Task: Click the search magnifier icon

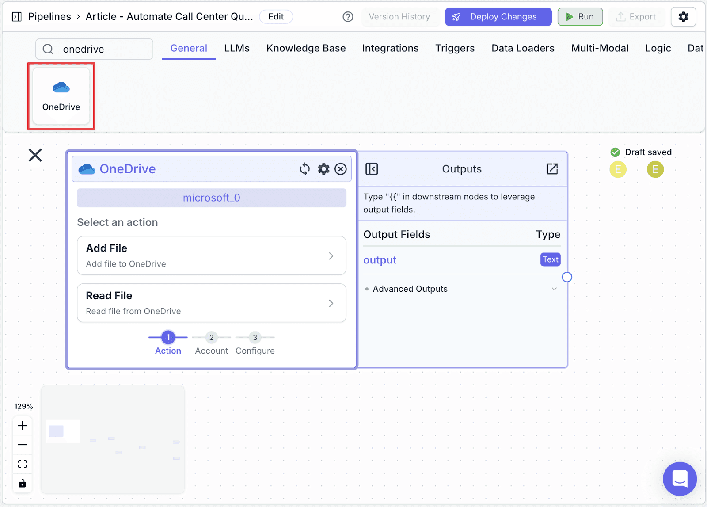Action: (48, 49)
